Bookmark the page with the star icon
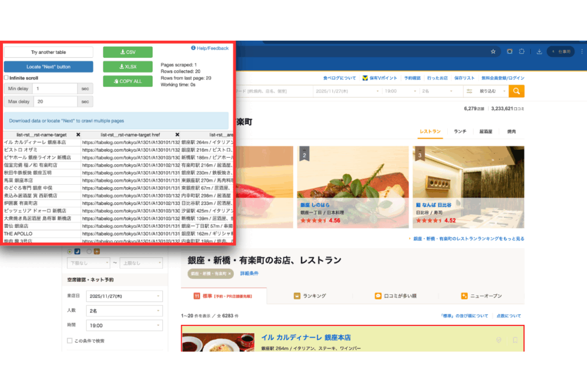This screenshot has width=587, height=392. (x=493, y=52)
